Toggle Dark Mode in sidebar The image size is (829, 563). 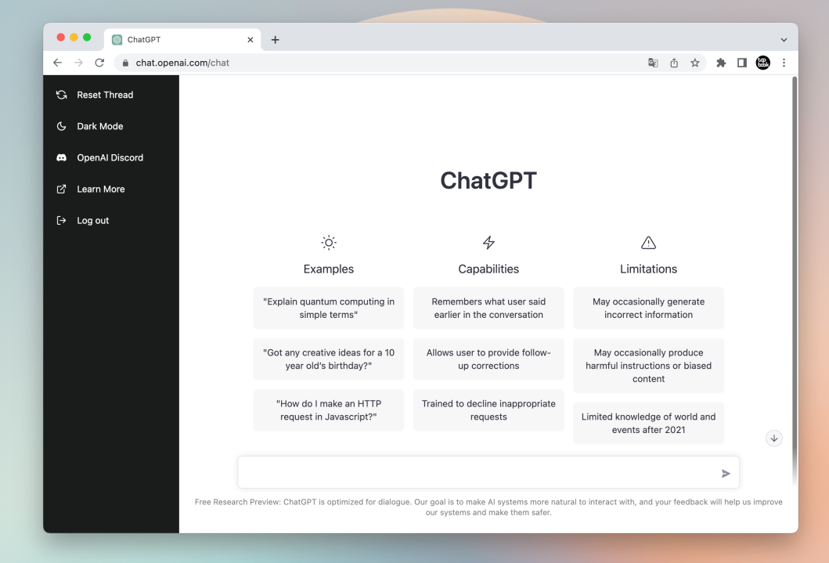coord(99,126)
